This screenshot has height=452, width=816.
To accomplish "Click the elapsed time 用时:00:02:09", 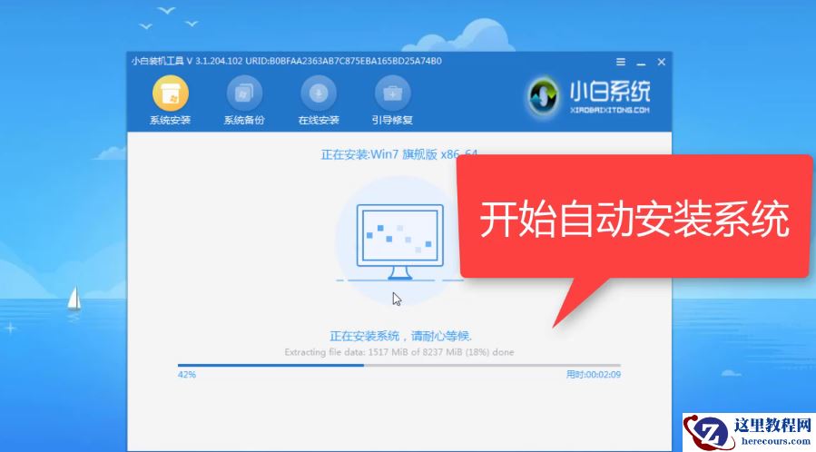I will [x=594, y=375].
